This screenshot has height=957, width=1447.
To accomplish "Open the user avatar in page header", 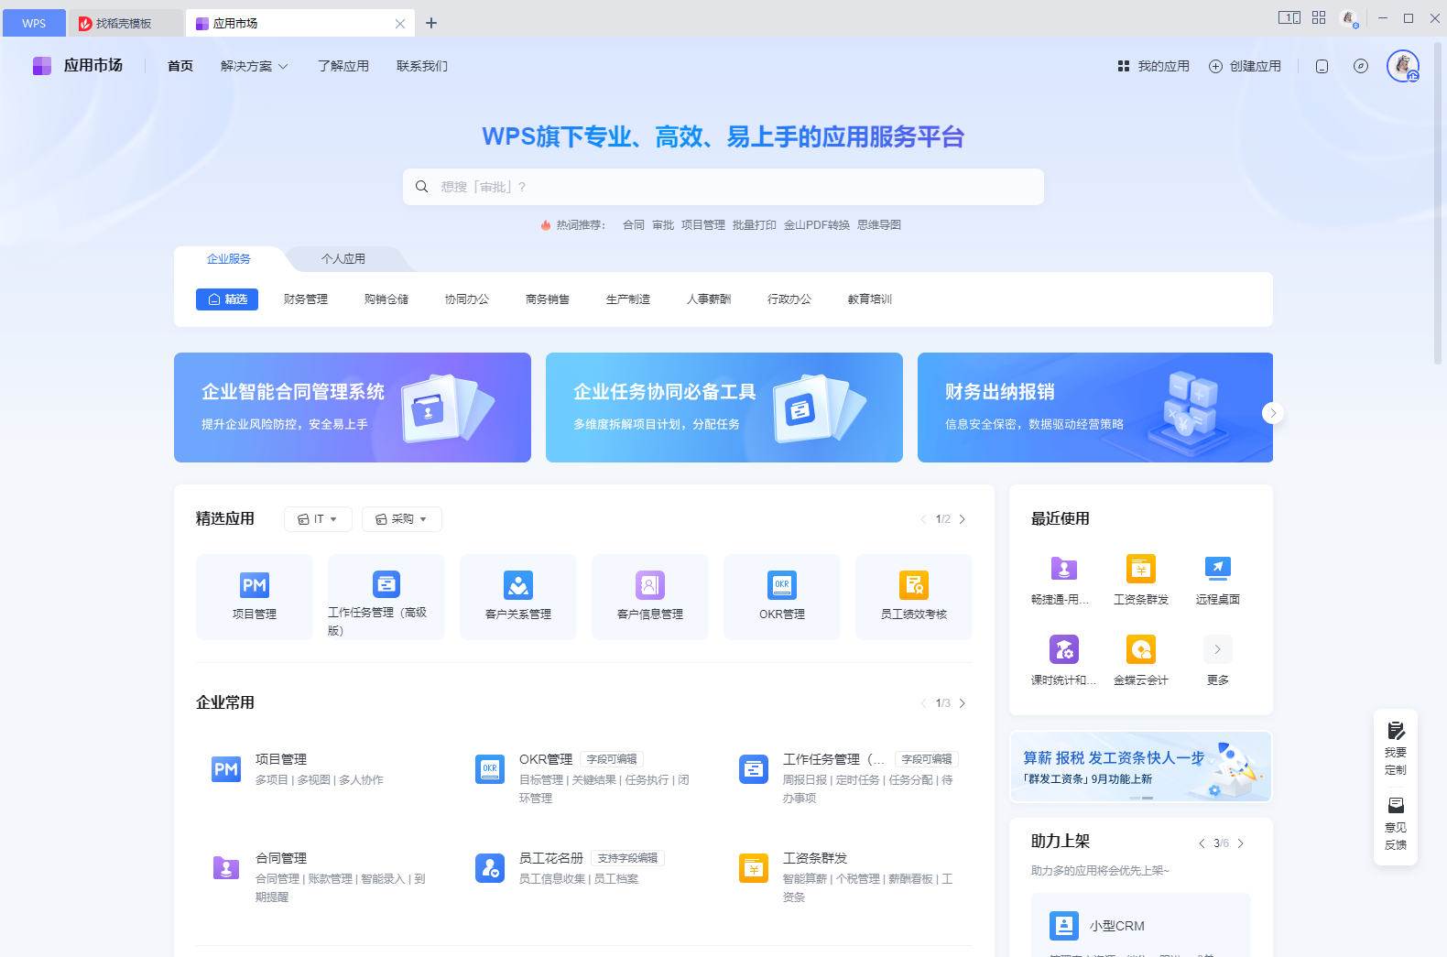I will pyautogui.click(x=1403, y=66).
